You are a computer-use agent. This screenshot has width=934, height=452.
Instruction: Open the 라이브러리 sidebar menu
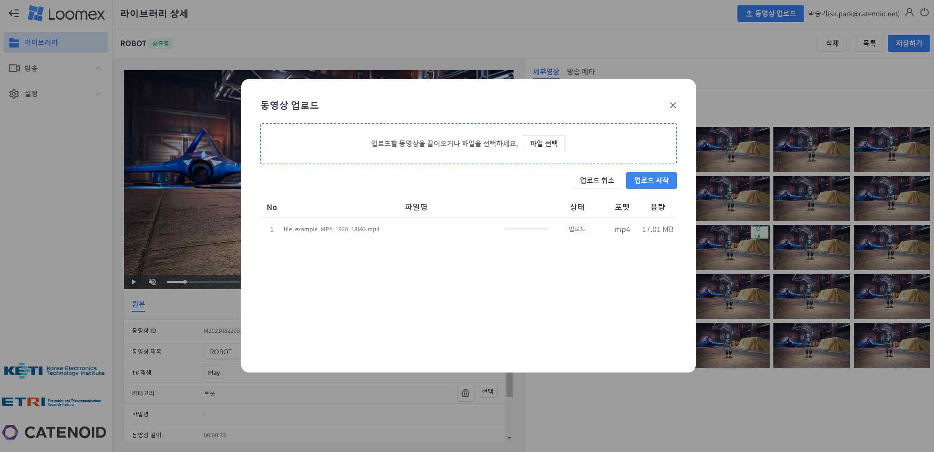click(x=56, y=42)
